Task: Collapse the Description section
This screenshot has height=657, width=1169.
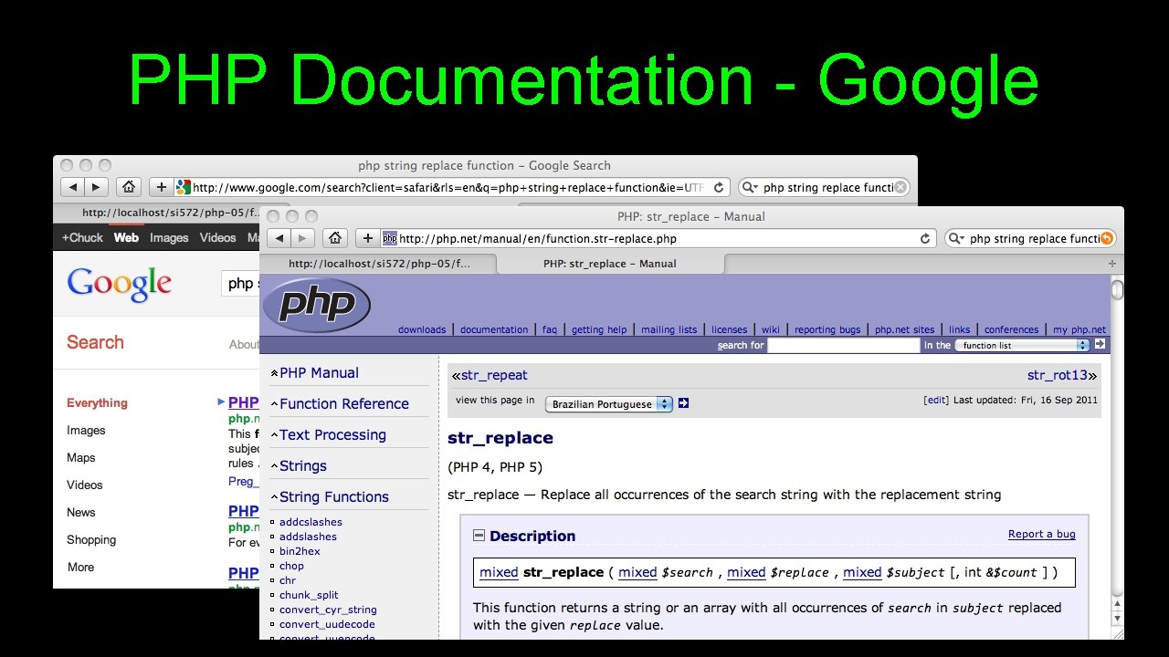Action: (479, 536)
